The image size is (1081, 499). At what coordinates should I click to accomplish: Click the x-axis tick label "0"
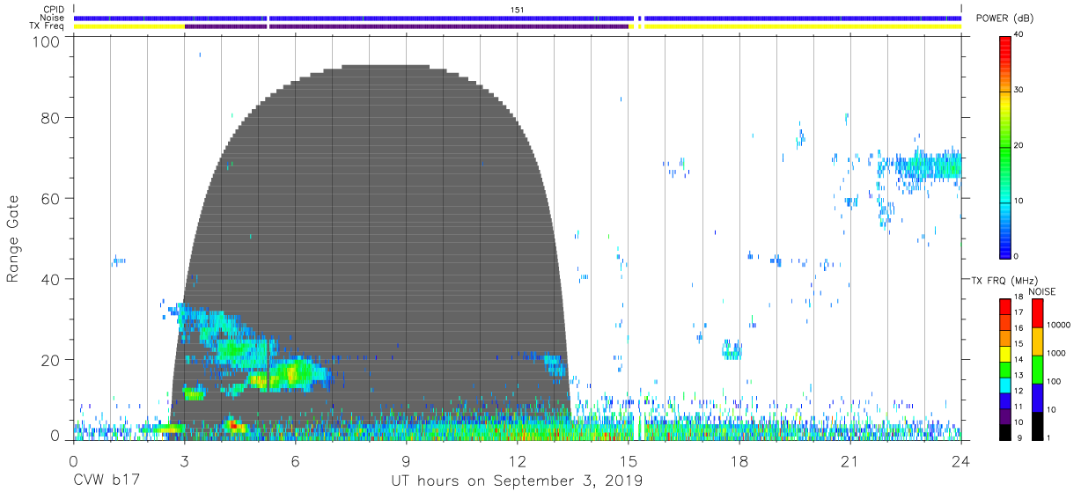coord(73,461)
